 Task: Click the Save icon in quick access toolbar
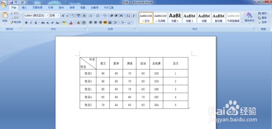click(11, 2)
